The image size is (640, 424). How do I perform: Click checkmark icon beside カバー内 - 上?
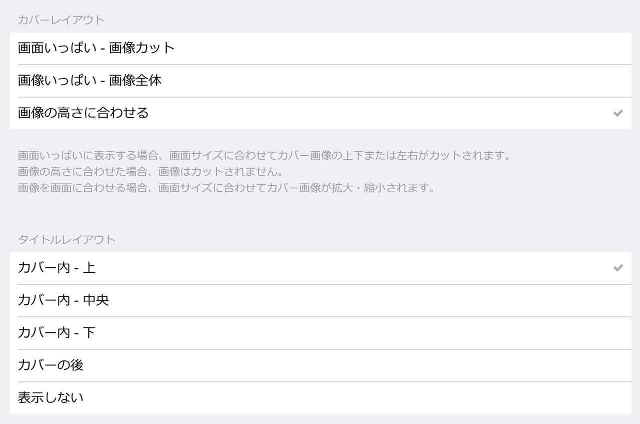618,268
